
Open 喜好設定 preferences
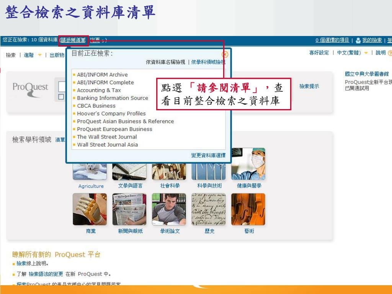click(319, 52)
